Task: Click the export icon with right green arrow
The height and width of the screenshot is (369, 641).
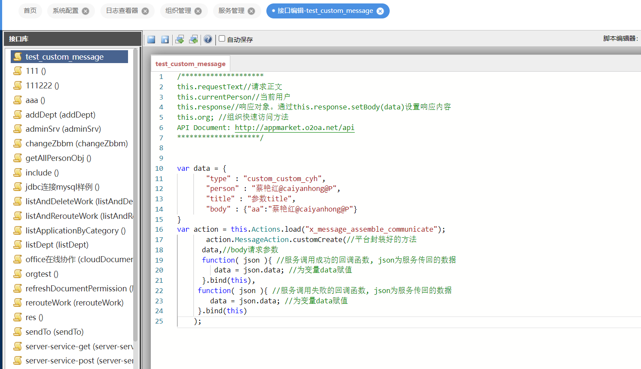Action: click(180, 39)
